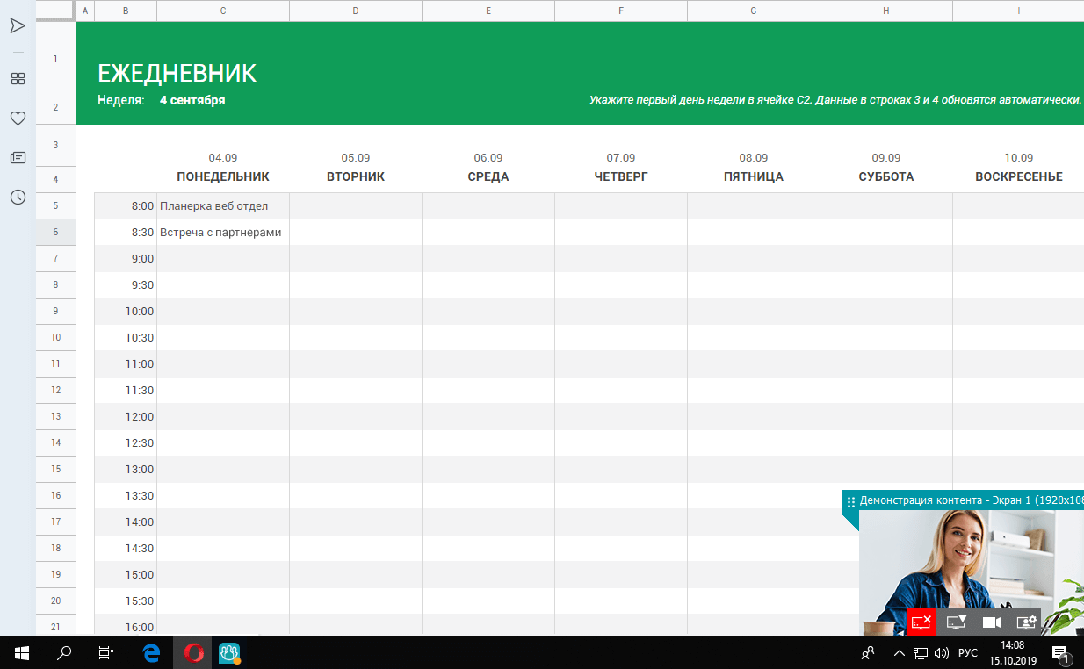Switch input language РУС in taskbar
Screen dimensions: 1084x669
tap(967, 652)
